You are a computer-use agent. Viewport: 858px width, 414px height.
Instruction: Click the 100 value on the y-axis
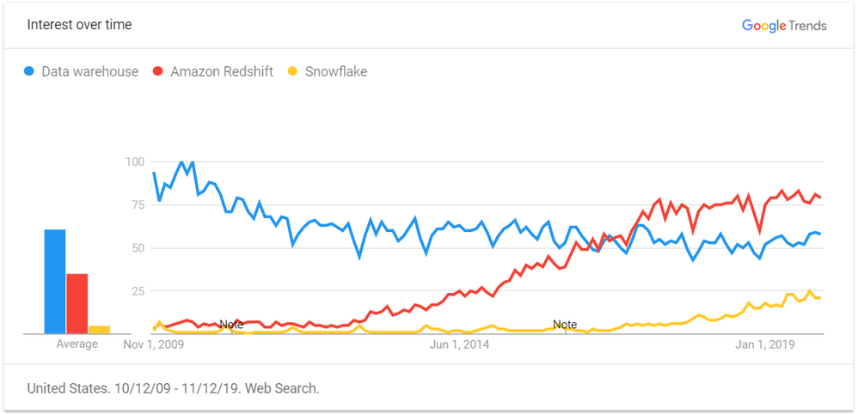tap(133, 161)
